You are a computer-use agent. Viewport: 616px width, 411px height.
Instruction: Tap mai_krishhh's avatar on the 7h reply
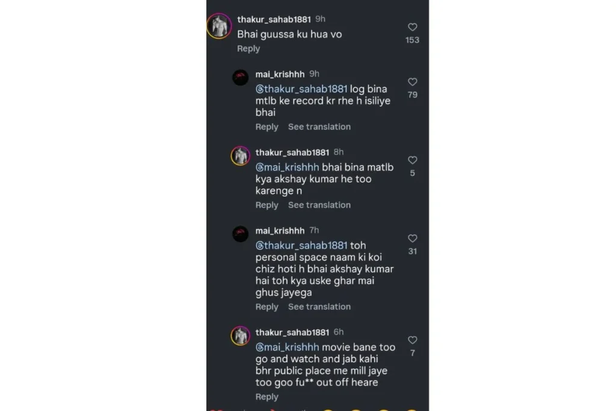point(241,233)
